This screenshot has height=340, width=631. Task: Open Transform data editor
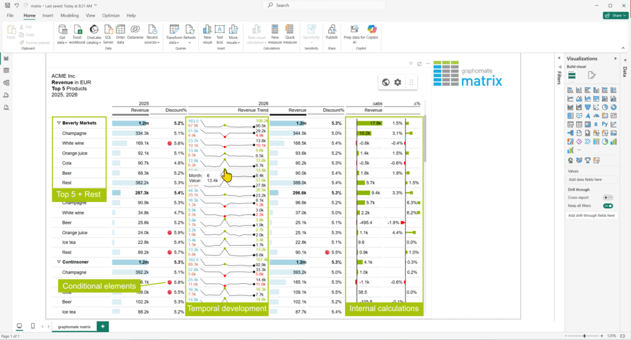pyautogui.click(x=174, y=34)
